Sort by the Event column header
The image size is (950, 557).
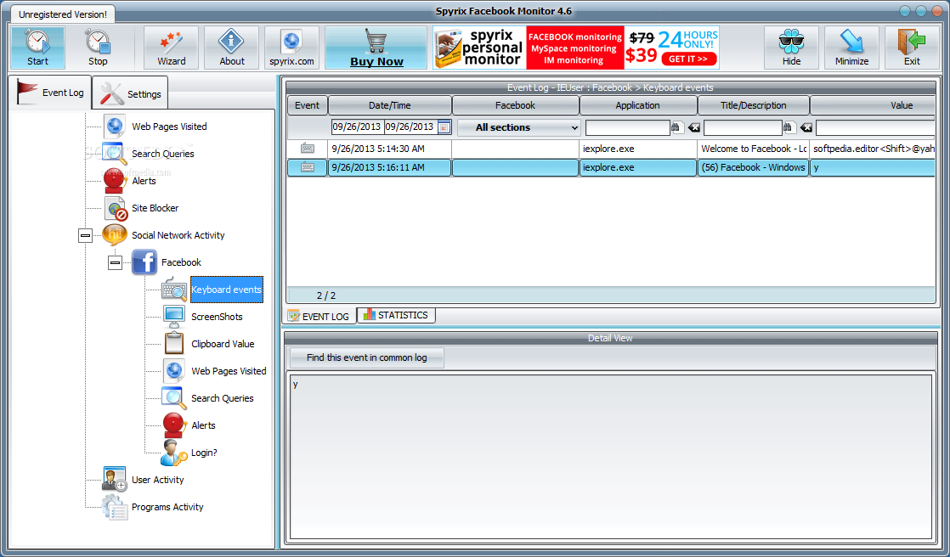tap(307, 105)
